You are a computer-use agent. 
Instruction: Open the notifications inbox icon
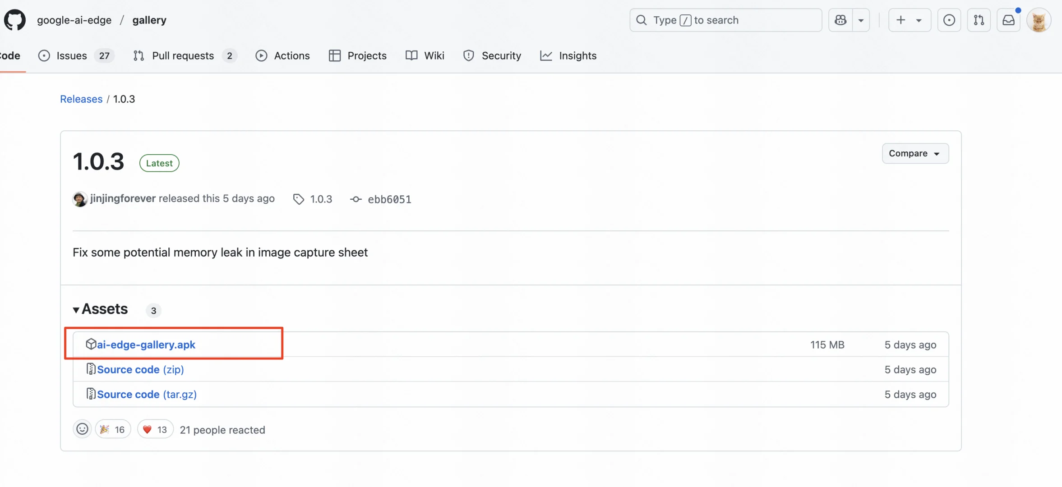[x=1008, y=20]
